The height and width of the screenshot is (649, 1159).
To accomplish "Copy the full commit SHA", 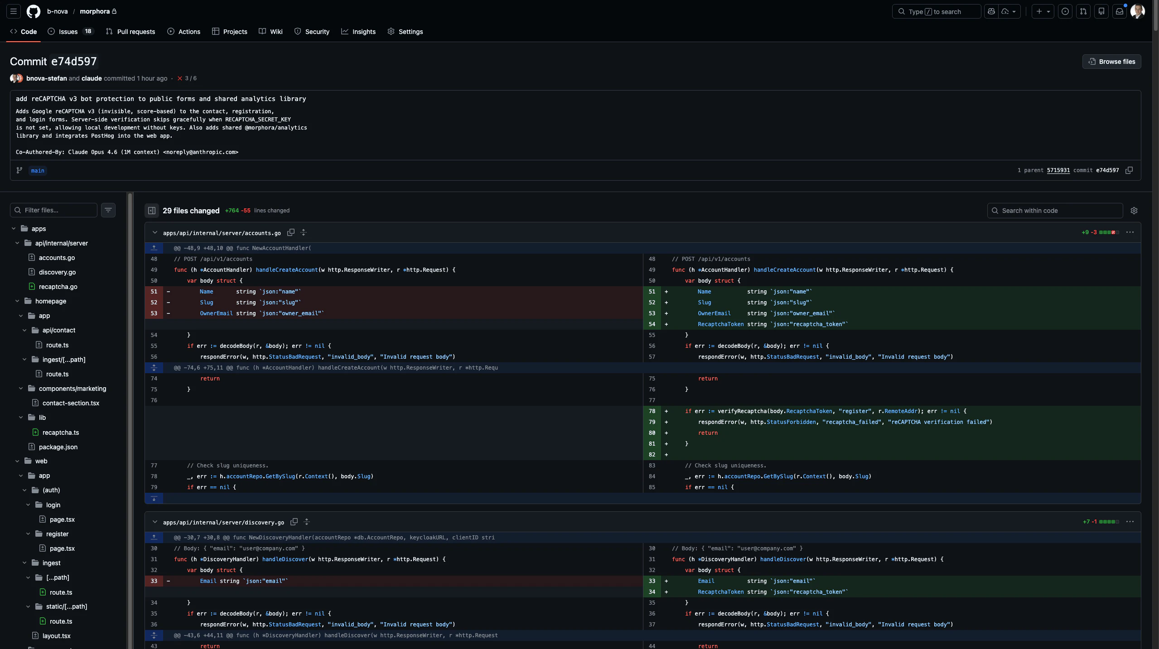I will pyautogui.click(x=1129, y=170).
